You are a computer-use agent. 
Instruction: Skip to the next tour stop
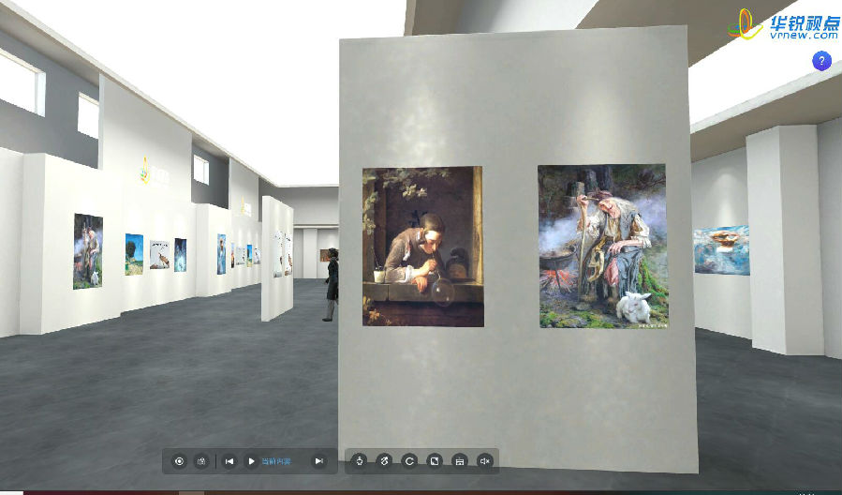319,461
